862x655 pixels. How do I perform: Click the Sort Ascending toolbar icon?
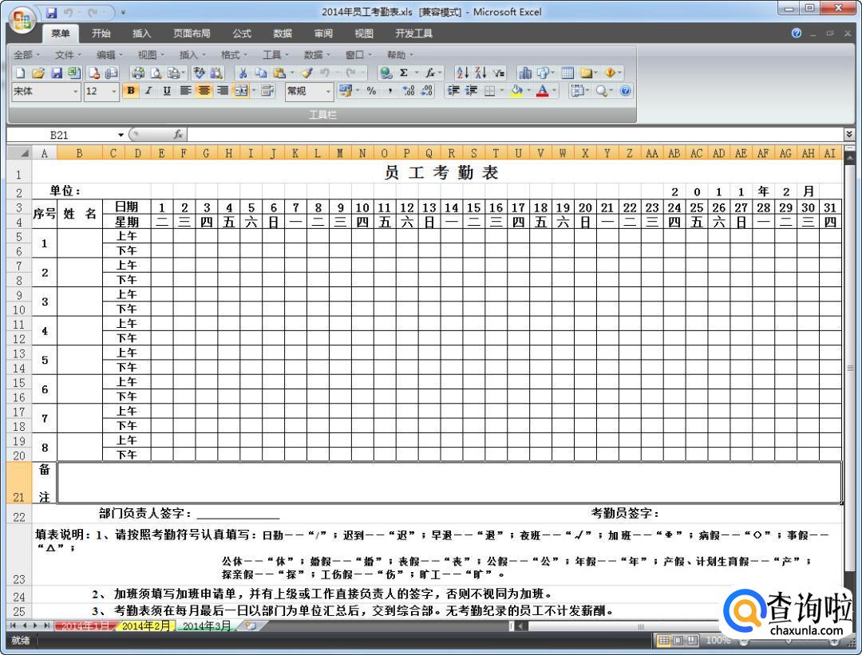point(462,73)
